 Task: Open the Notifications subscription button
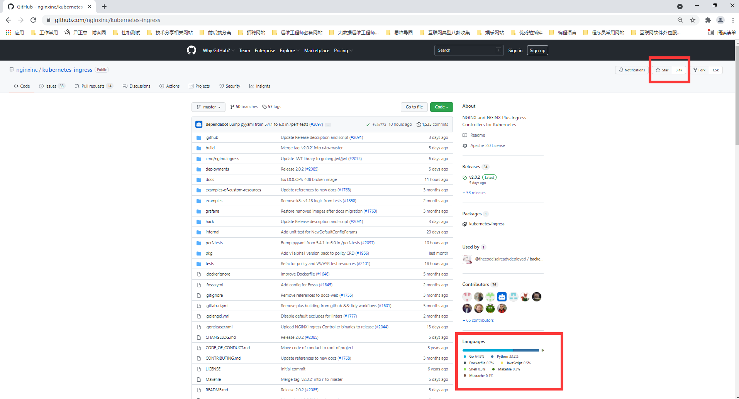pos(632,70)
